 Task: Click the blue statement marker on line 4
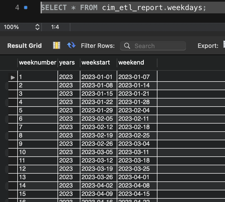pos(26,8)
